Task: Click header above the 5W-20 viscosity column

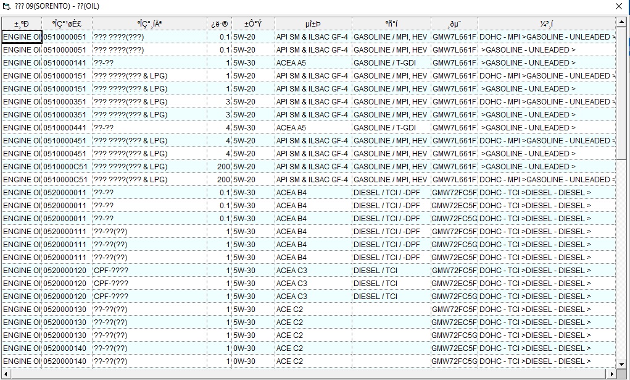Action: pos(253,24)
